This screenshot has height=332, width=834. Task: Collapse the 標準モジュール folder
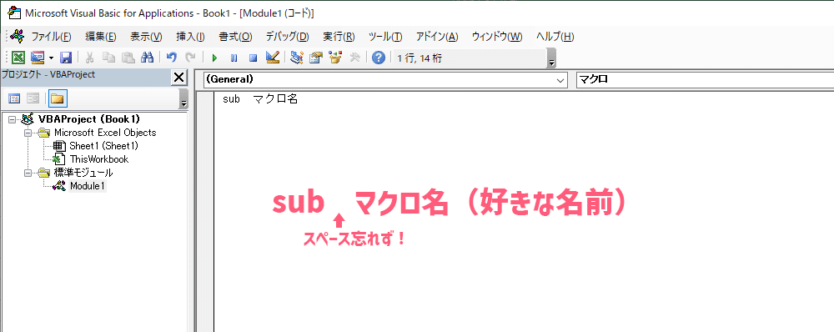tap(28, 173)
